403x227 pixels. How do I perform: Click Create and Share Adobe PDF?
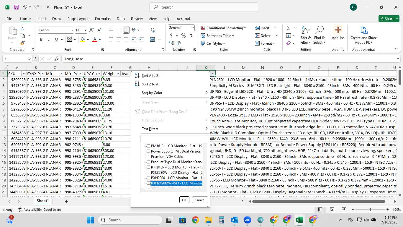tap(363, 35)
